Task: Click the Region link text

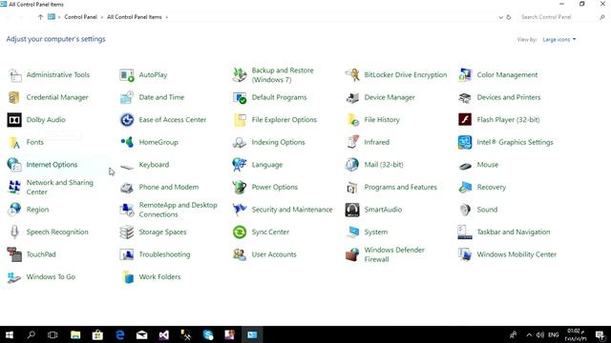Action: click(37, 210)
